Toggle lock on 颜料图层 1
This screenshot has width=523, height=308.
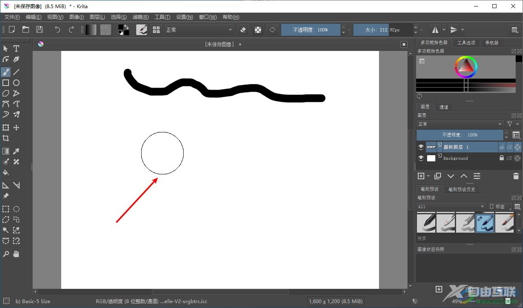click(x=502, y=147)
